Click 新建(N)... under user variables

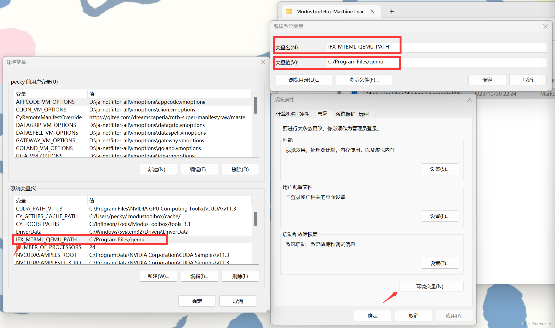click(x=158, y=169)
